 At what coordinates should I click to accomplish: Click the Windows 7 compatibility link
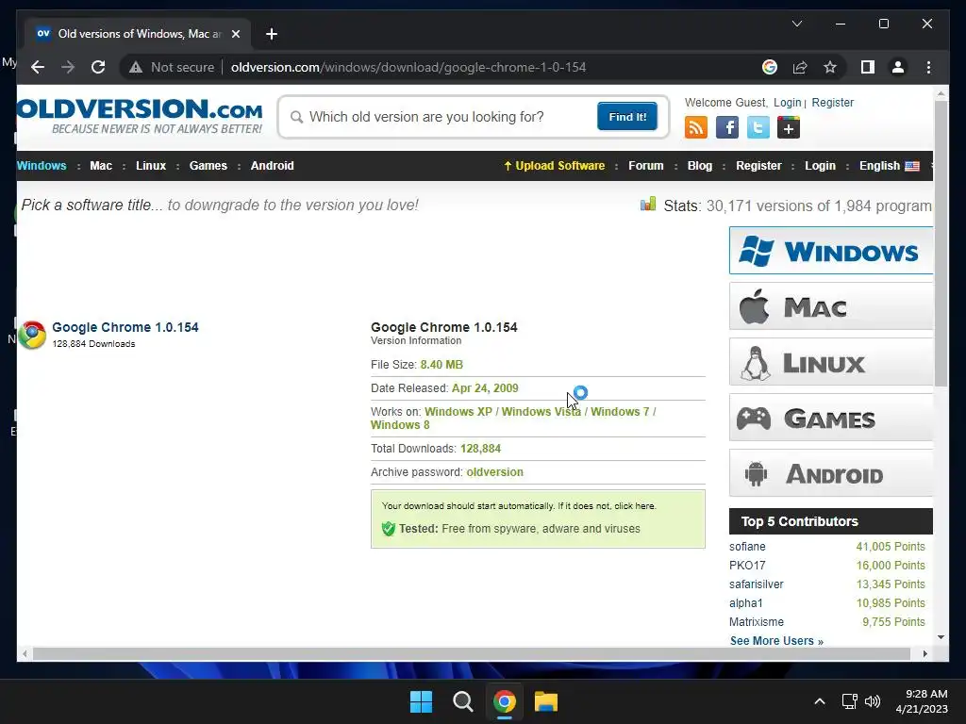[620, 411]
